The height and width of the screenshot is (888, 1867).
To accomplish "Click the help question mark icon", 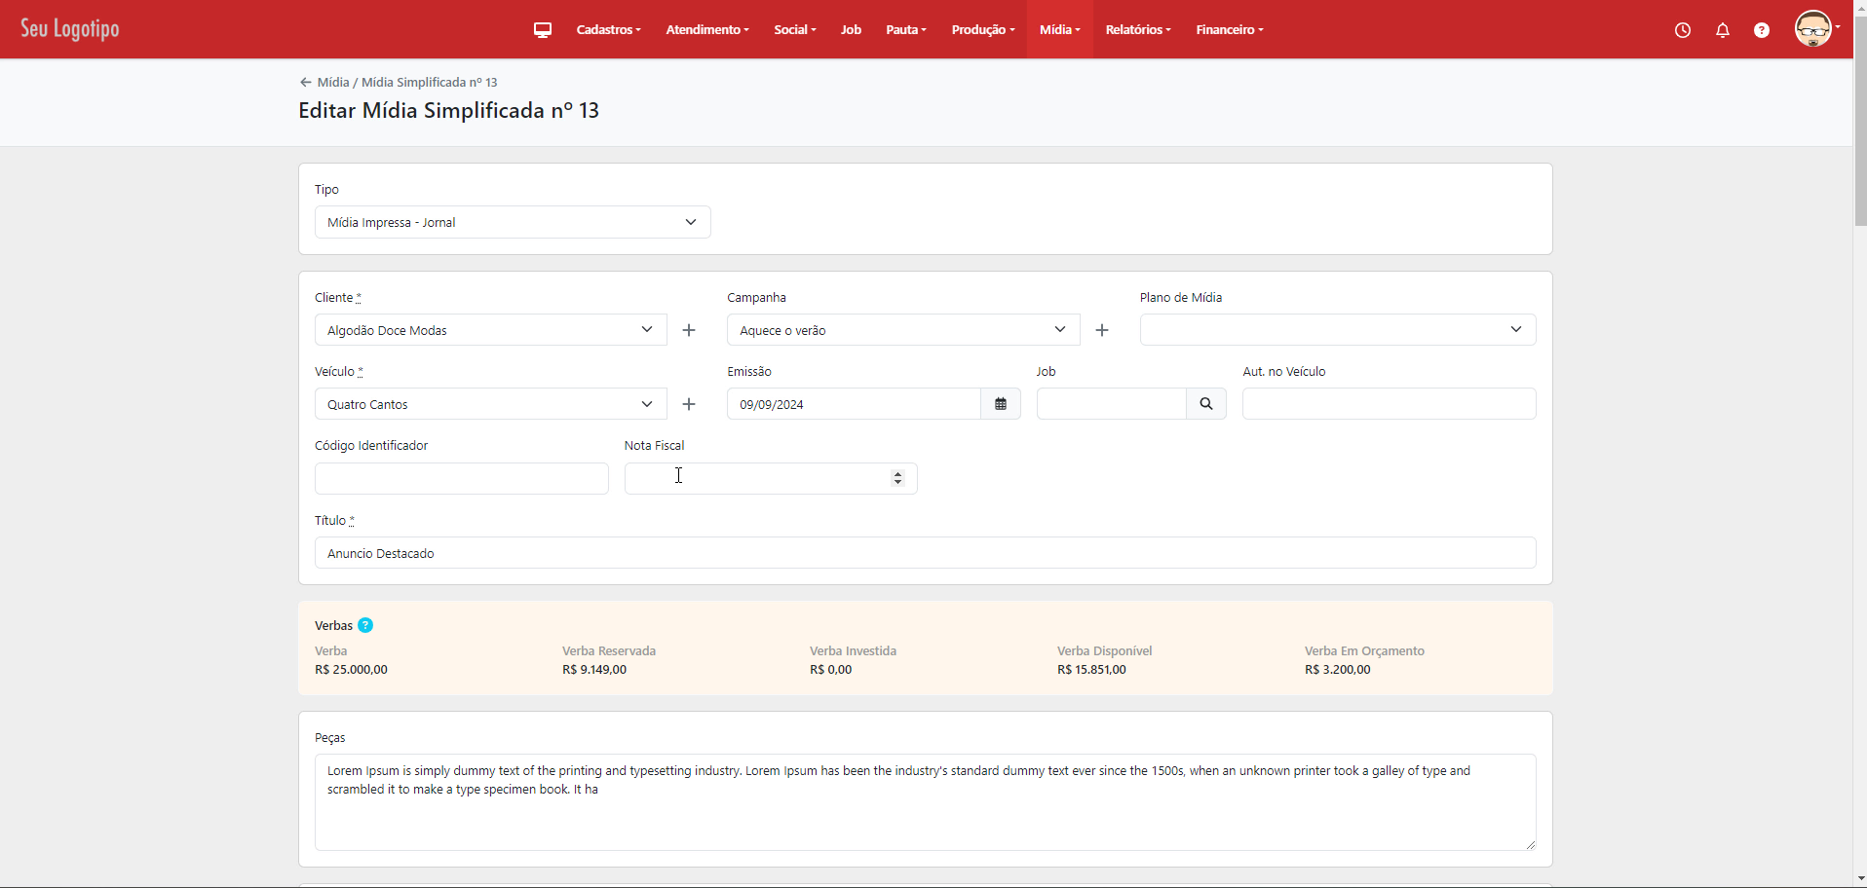I will (x=1762, y=30).
